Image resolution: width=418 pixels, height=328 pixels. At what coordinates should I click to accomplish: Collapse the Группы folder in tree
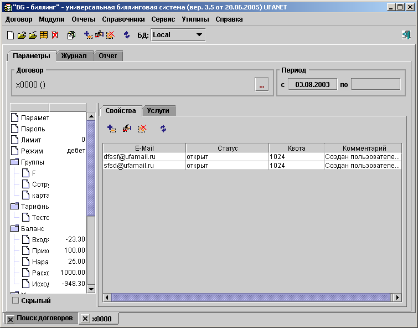click(14, 162)
